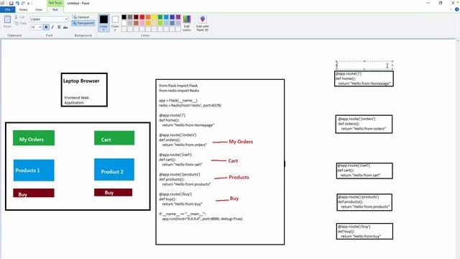Viewport: 460px width, 259px height.
Task: Collapse the ribbon with the caret icon
Action: tap(451, 9)
